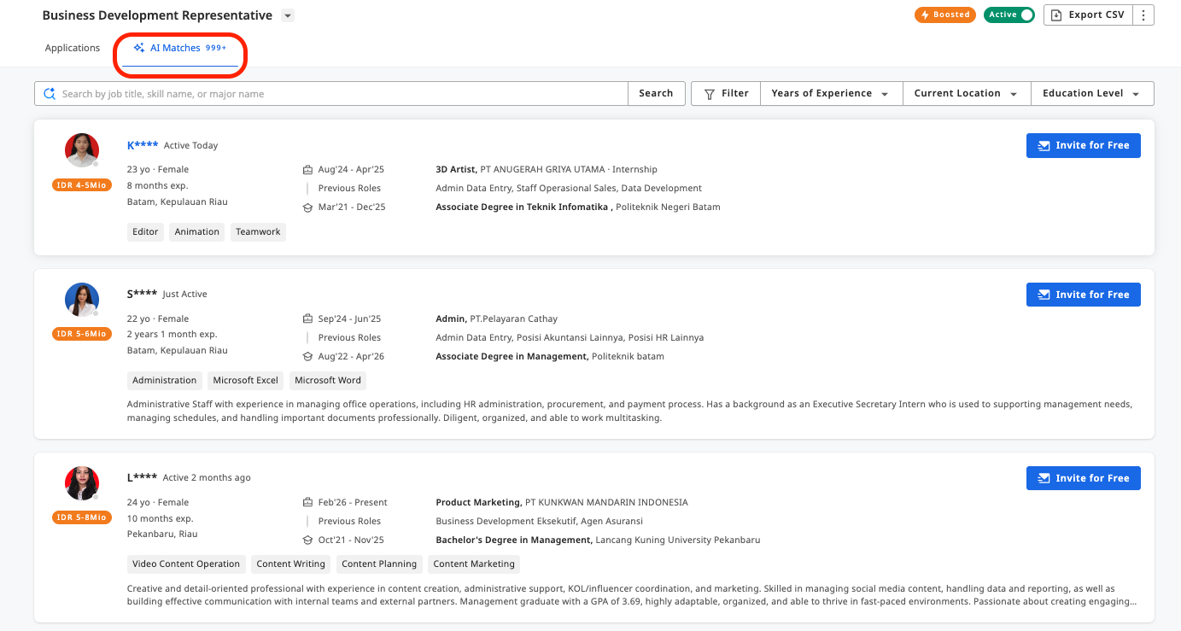Open candidate name K****
The height and width of the screenshot is (631, 1181).
point(143,145)
